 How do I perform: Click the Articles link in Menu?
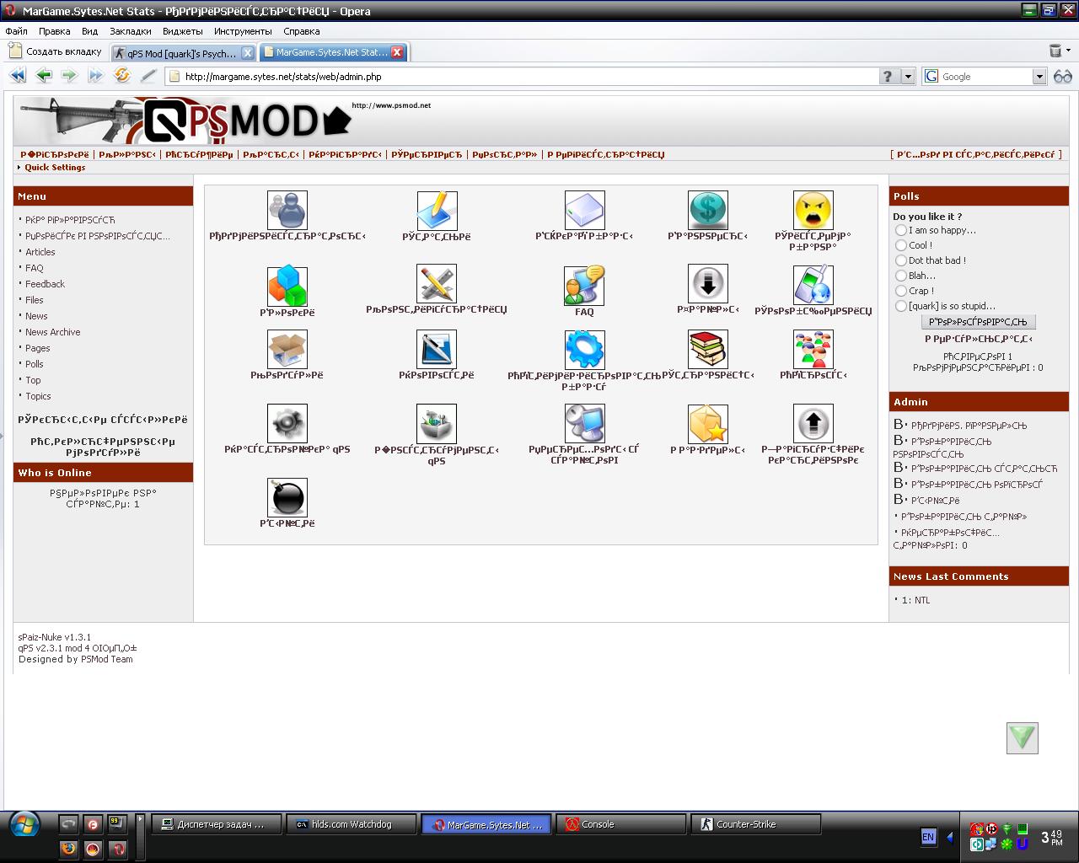pyautogui.click(x=40, y=252)
